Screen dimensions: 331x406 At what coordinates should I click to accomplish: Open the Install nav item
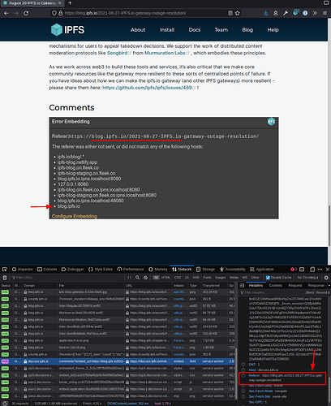pos(167,30)
